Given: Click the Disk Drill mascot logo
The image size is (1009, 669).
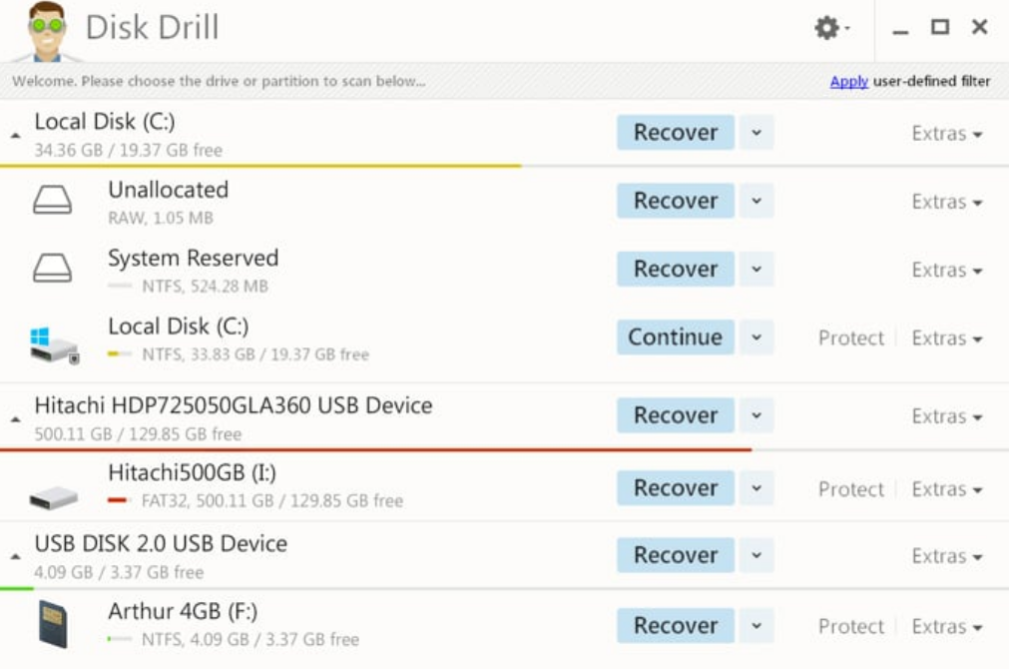Looking at the screenshot, I should click(46, 30).
